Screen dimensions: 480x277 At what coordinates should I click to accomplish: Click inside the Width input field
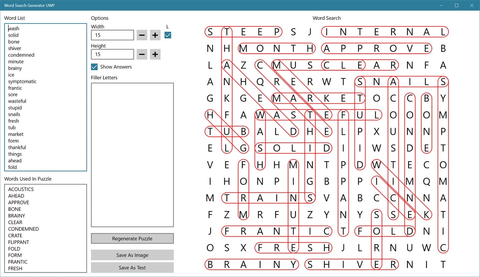coord(112,35)
